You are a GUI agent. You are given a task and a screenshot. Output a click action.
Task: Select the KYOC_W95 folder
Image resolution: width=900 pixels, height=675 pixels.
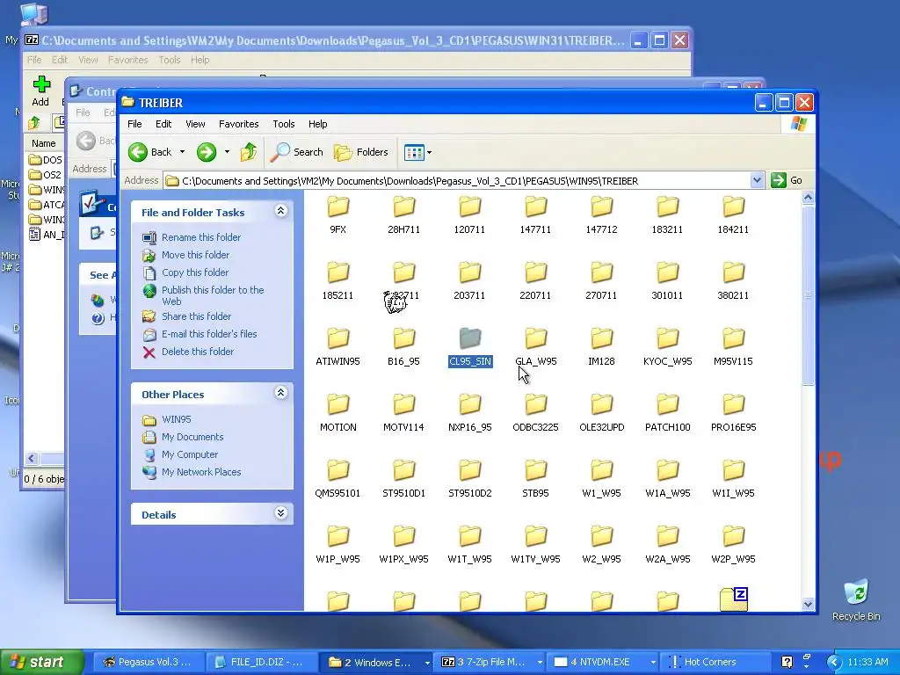[x=668, y=346]
